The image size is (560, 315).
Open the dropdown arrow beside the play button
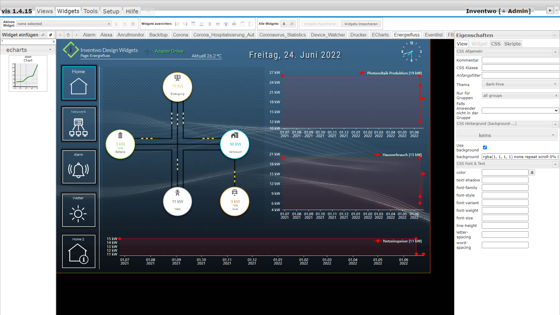pos(556,10)
